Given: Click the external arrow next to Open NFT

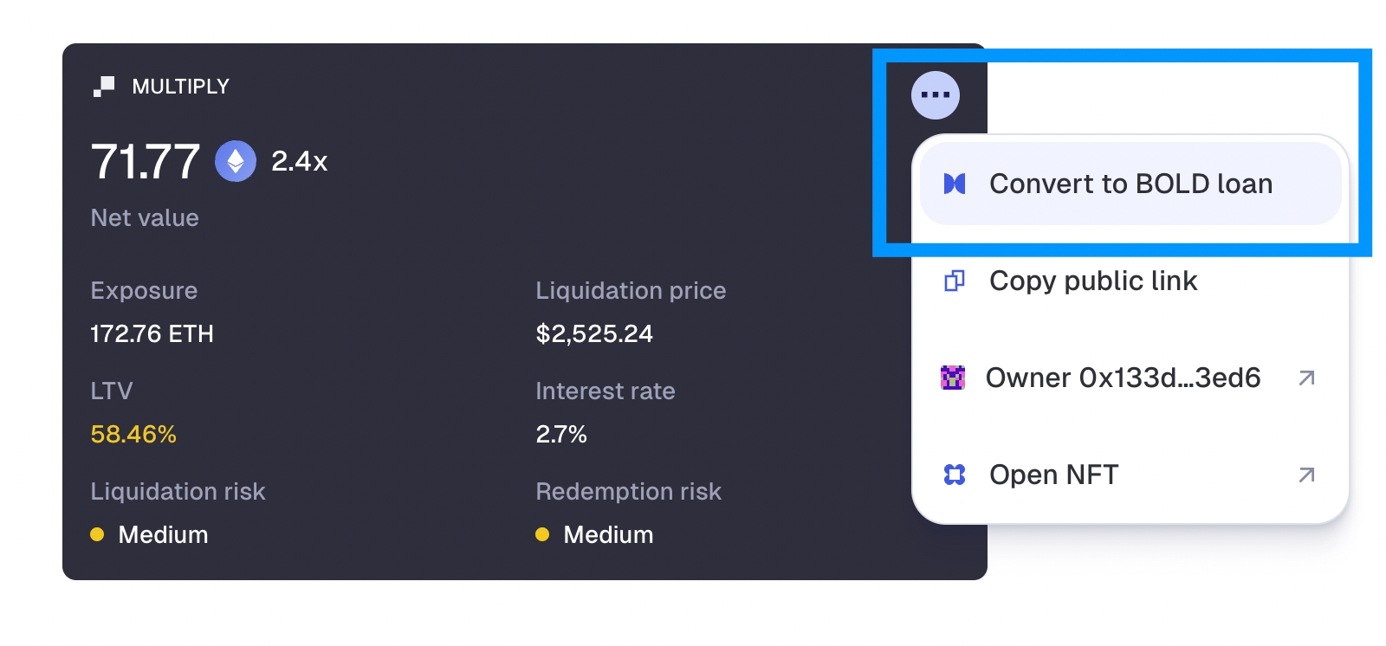Looking at the screenshot, I should pos(1307,475).
